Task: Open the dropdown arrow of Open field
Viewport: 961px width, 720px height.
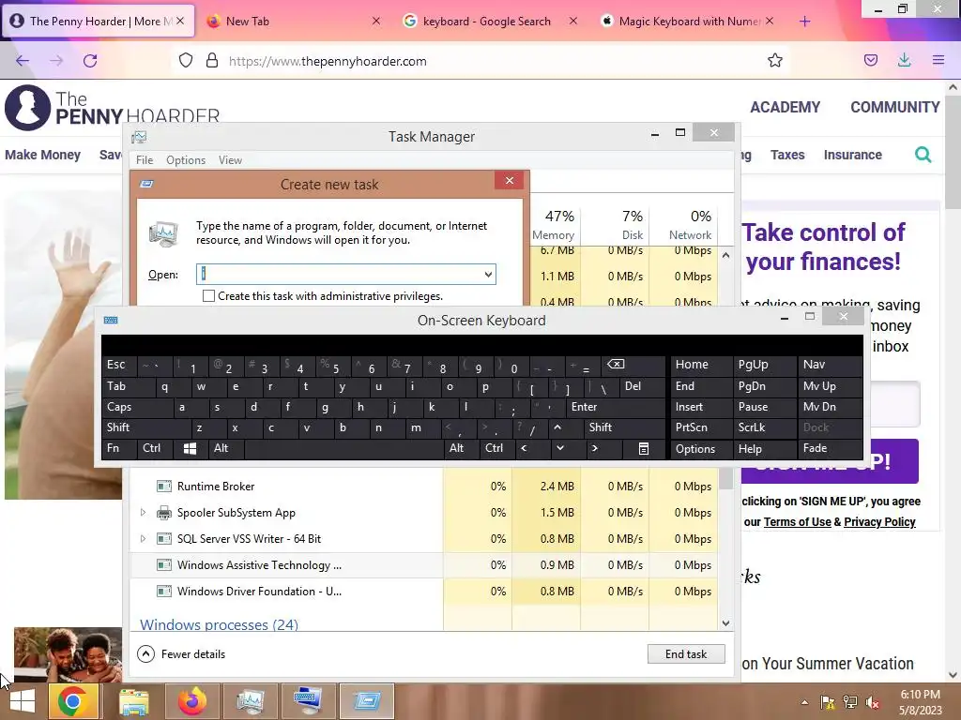Action: pyautogui.click(x=488, y=275)
